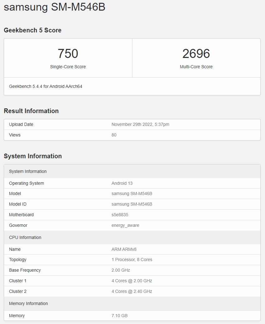Click the Android 13 operating system value
265x324 pixels.
click(x=122, y=183)
